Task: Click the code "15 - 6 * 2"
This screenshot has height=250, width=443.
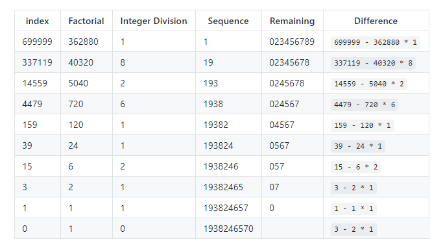Action: click(355, 167)
